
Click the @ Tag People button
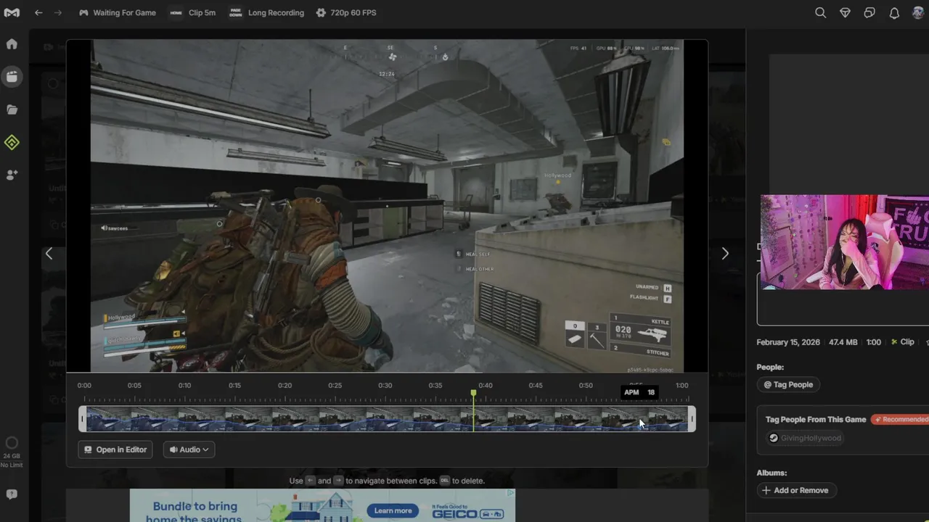coord(788,385)
